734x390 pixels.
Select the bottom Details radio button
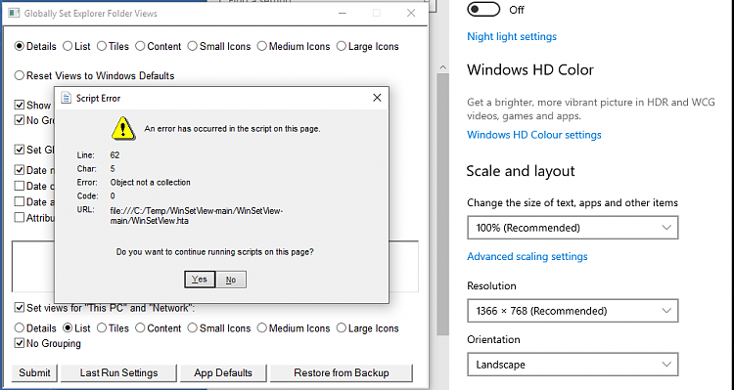[x=20, y=328]
